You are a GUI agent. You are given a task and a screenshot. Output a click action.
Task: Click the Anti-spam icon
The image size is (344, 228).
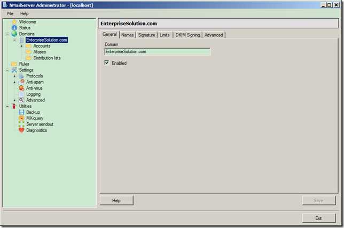tap(22, 82)
